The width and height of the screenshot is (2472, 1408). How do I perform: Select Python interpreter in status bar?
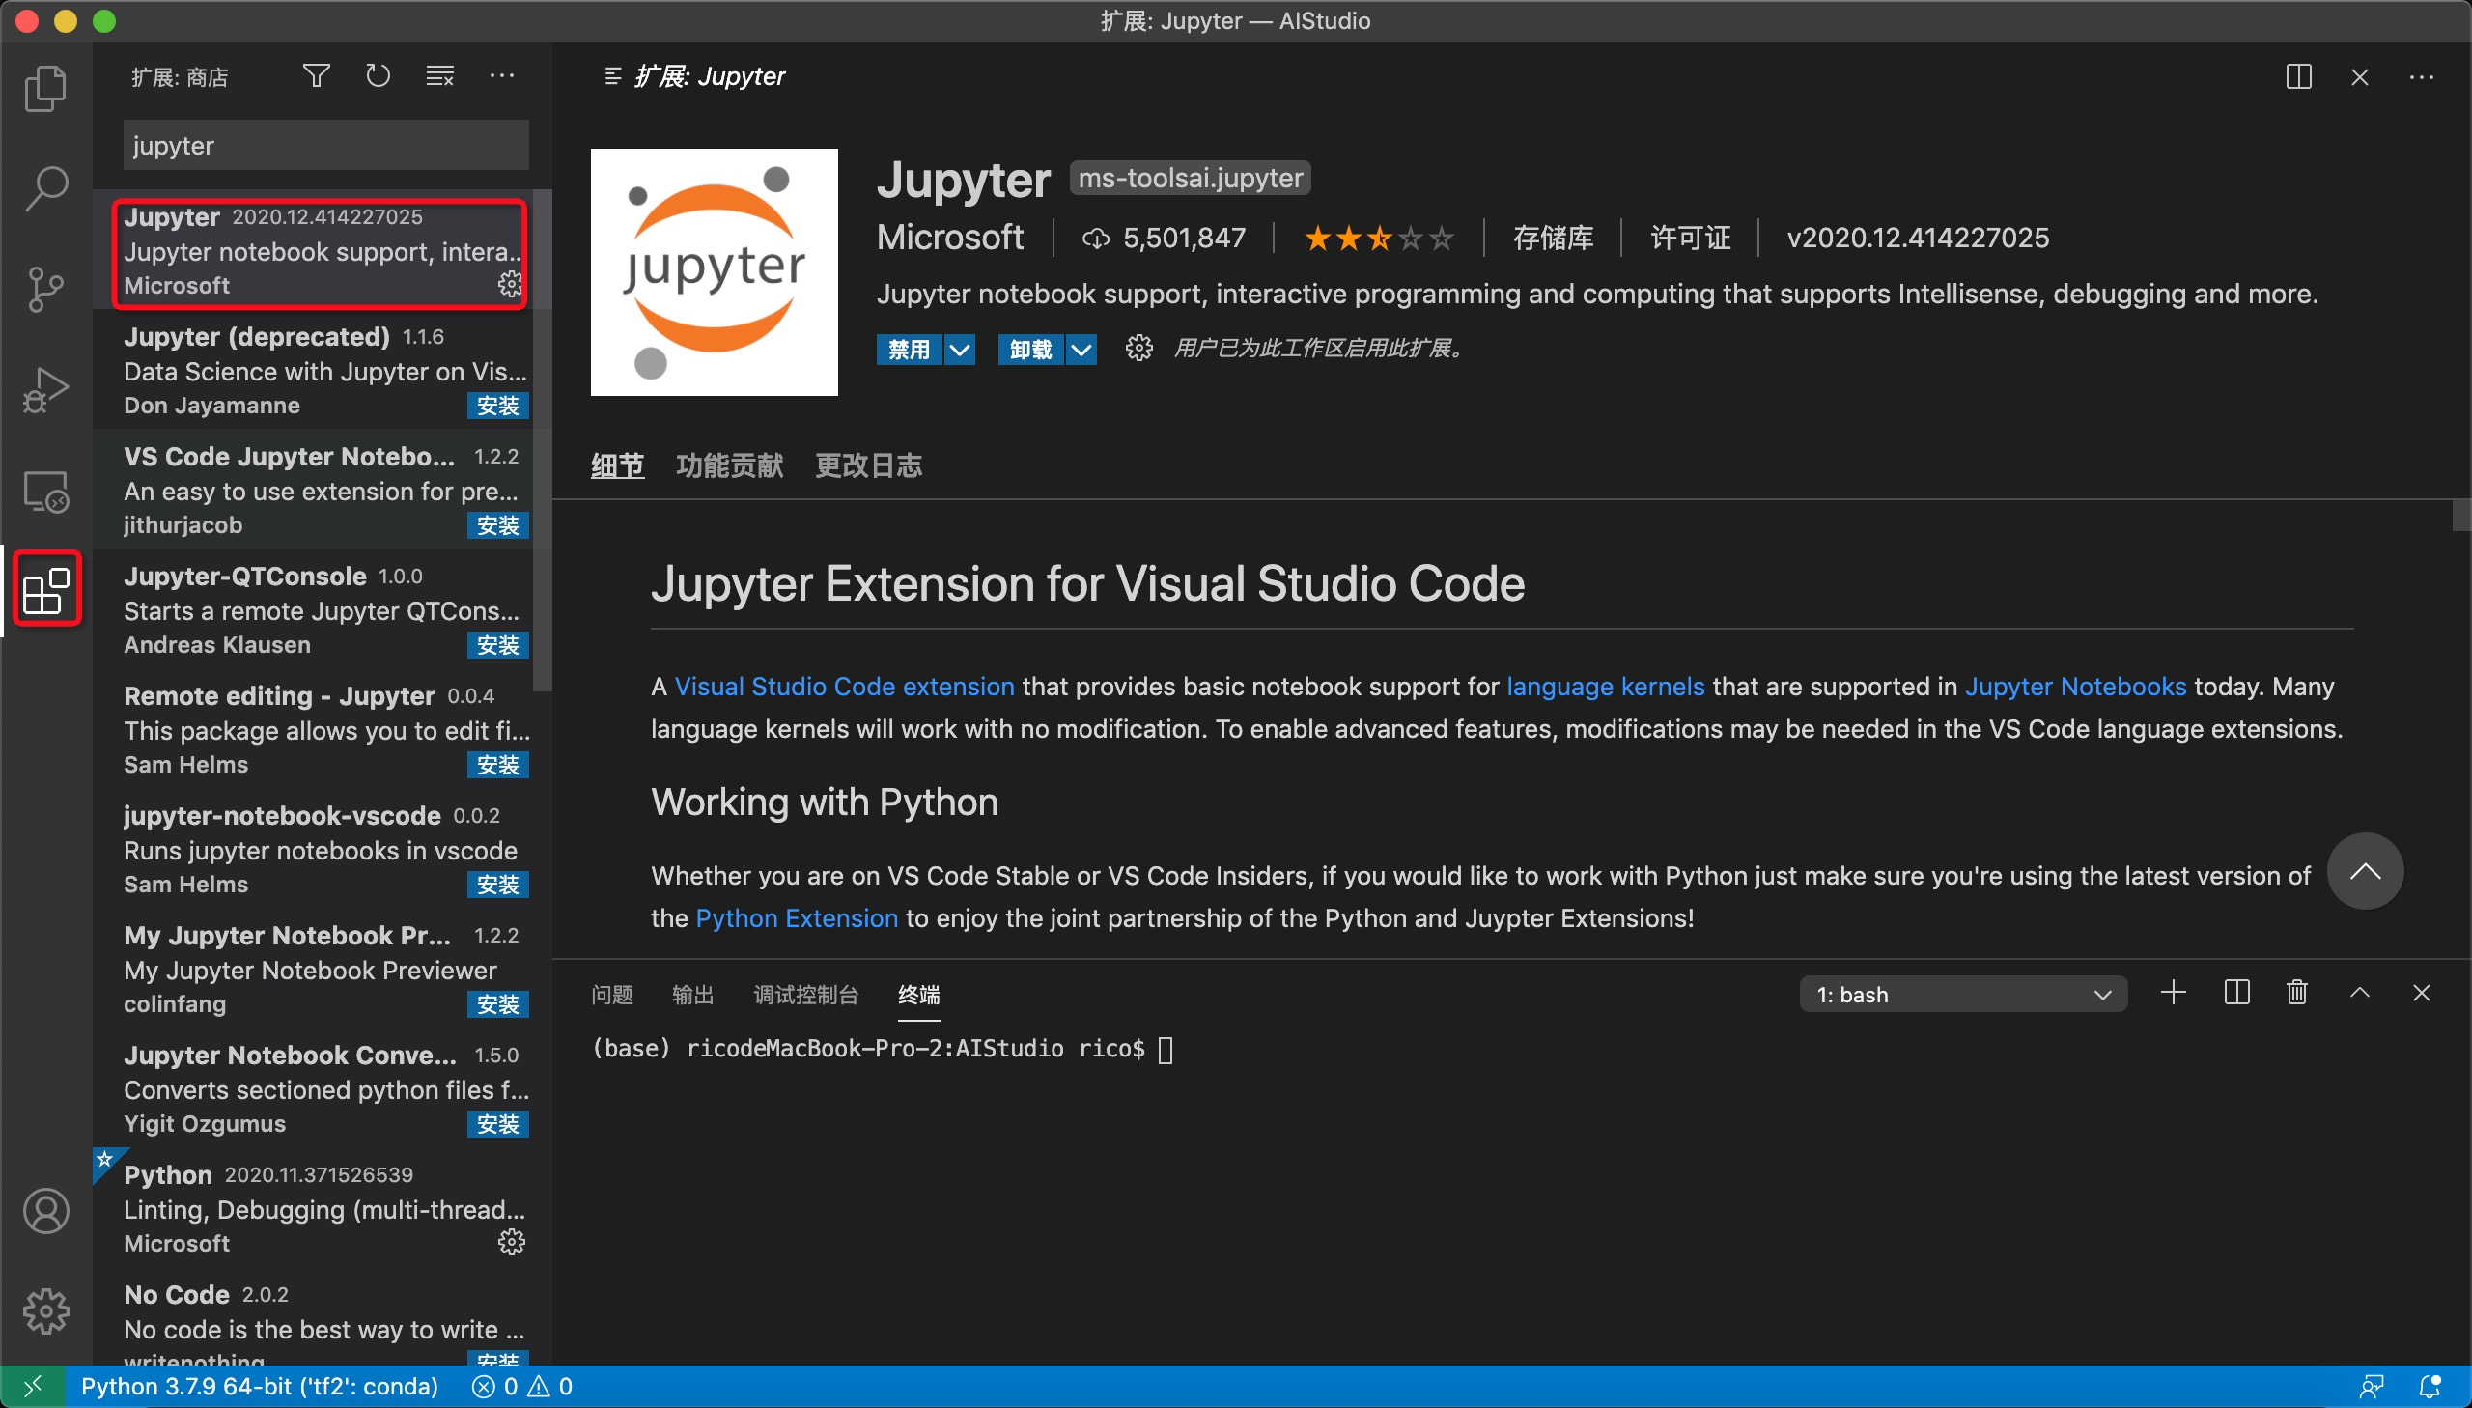pos(259,1387)
